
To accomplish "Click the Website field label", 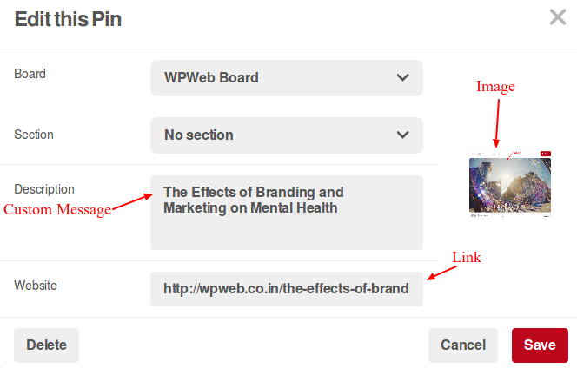I will tap(36, 285).
